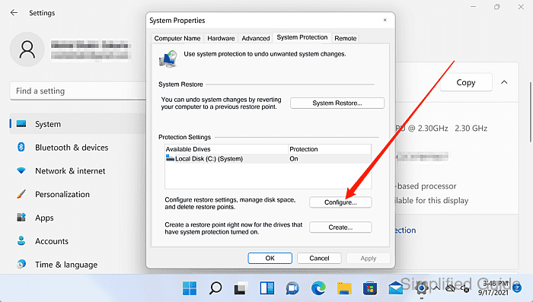Viewport: 533px width, 302px height.
Task: Click Cancel in System Properties
Action: click(319, 258)
